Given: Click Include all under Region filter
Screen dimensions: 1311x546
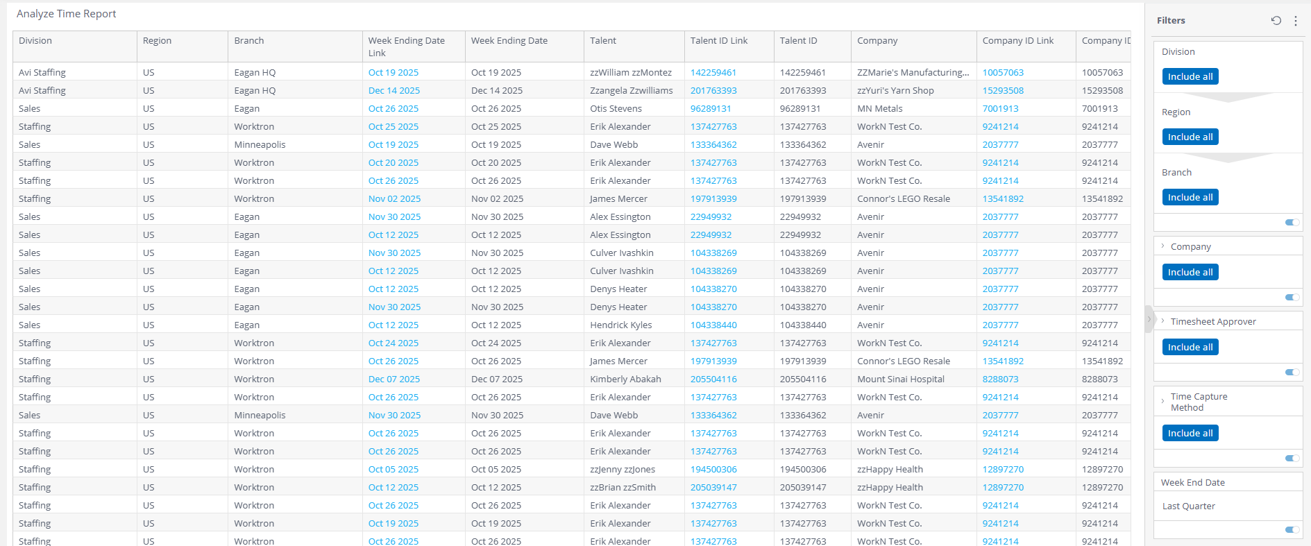Looking at the screenshot, I should [1190, 137].
